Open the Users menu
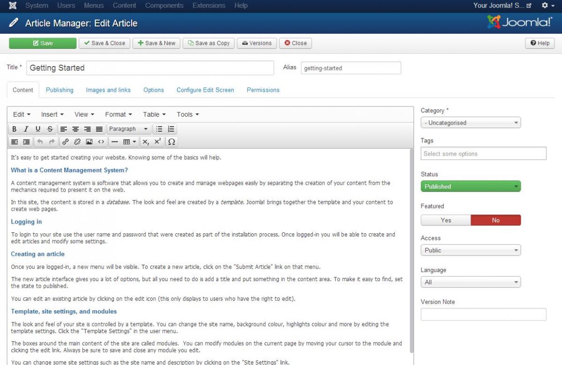This screenshot has height=365, width=562. tap(66, 6)
